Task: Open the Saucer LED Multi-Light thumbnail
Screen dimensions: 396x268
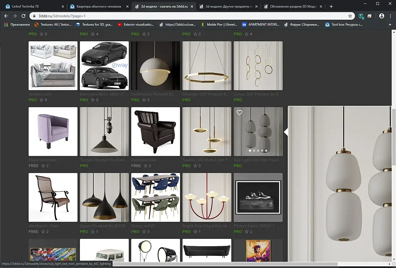Action: pyautogui.click(x=207, y=131)
